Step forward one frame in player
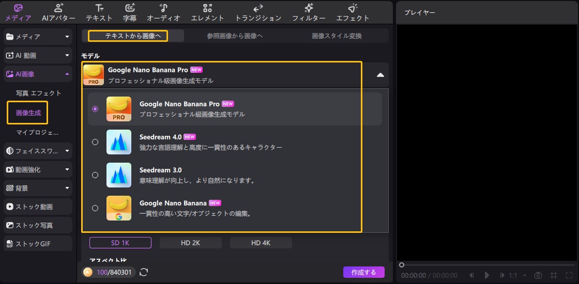Screen dimensions: 579x284 click(502, 275)
